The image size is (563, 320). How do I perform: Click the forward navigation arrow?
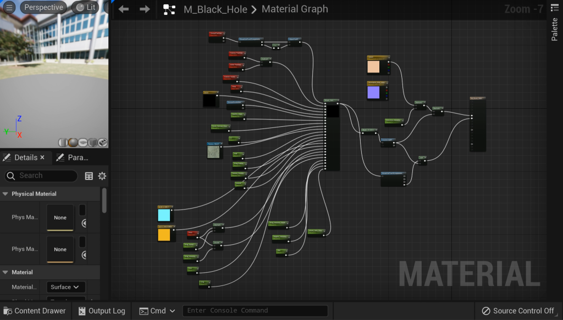145,9
